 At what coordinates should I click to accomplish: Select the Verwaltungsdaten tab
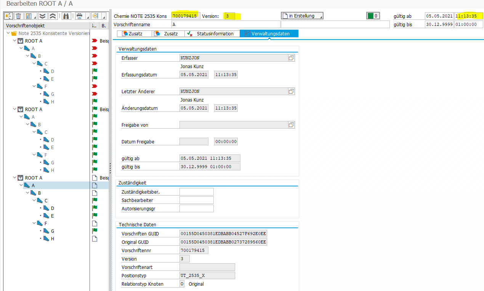click(269, 34)
